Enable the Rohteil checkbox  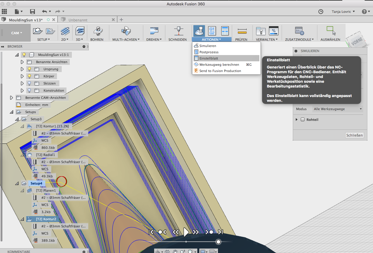point(303,120)
